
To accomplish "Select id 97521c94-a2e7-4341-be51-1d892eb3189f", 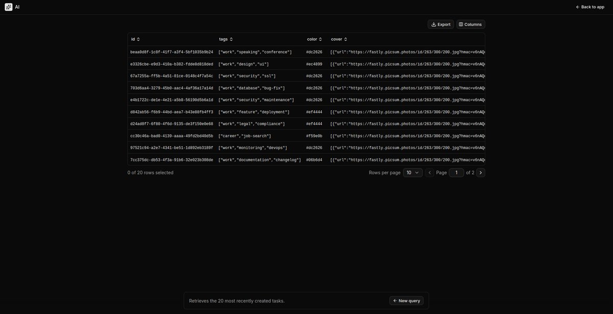I will pos(172,148).
